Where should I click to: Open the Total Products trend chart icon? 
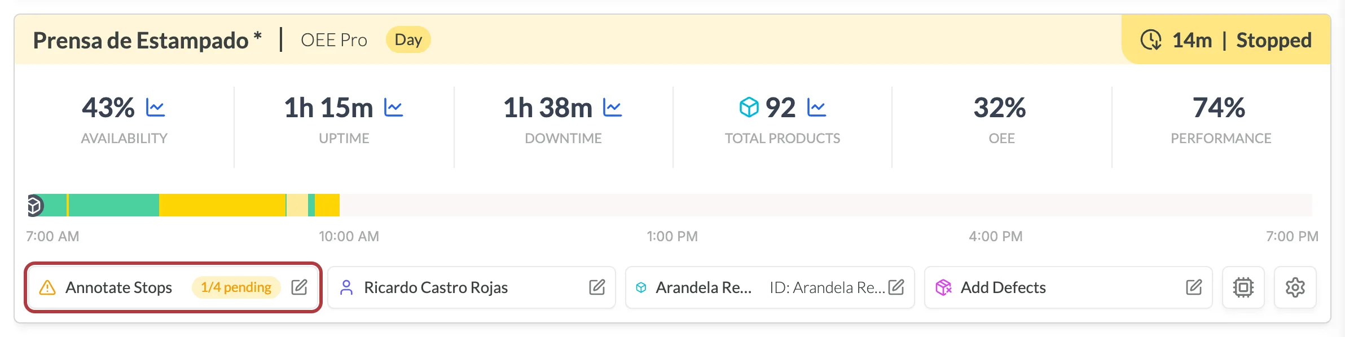tap(816, 107)
